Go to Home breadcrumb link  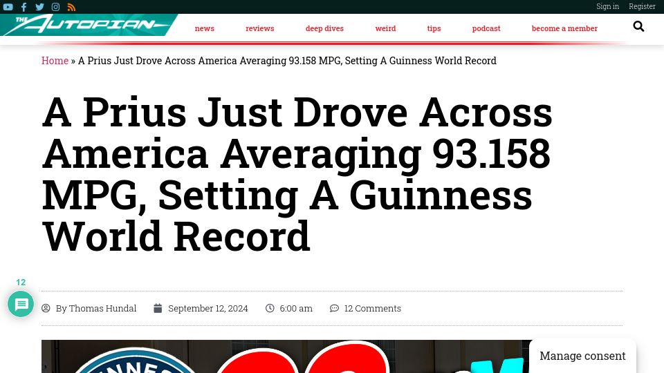click(55, 61)
